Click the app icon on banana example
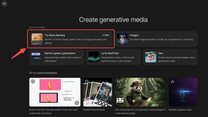Viewport: 208px width, 117px height. (33, 81)
